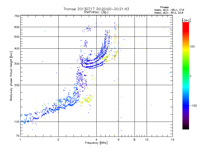Click the "600" height tick label
This screenshot has height=152, width=203.
17,27
